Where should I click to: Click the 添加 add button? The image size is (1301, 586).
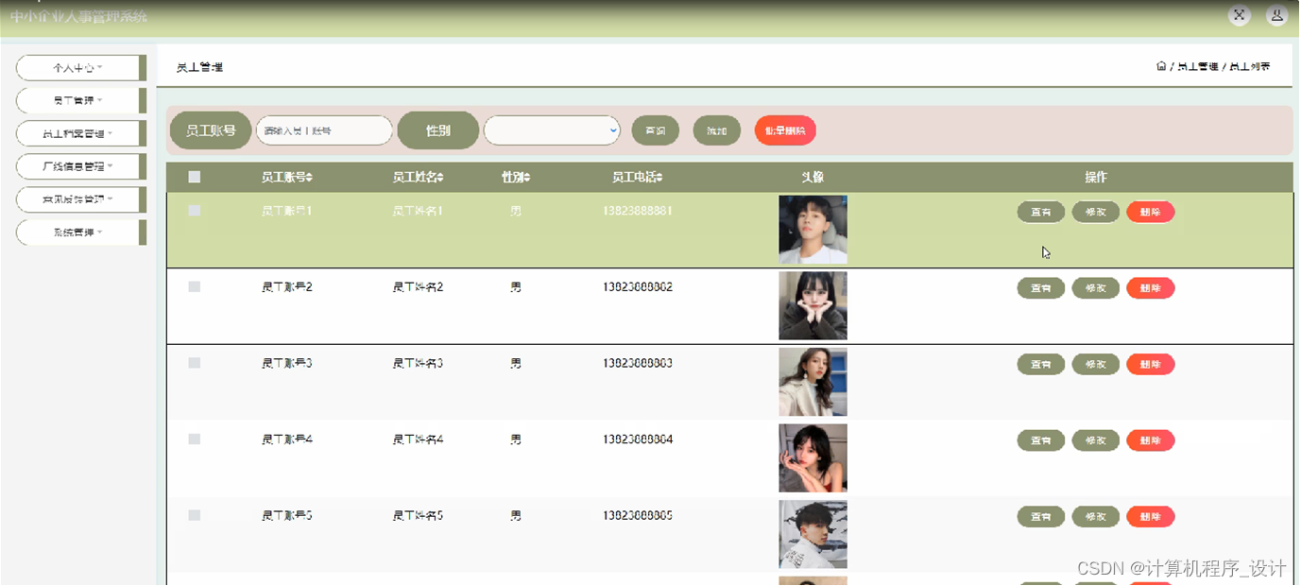[x=717, y=130]
